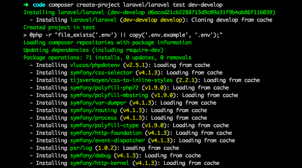The width and height of the screenshot is (302, 168).
Task: Click the symfony/polyfill-php72 package name
Action: point(104,88)
